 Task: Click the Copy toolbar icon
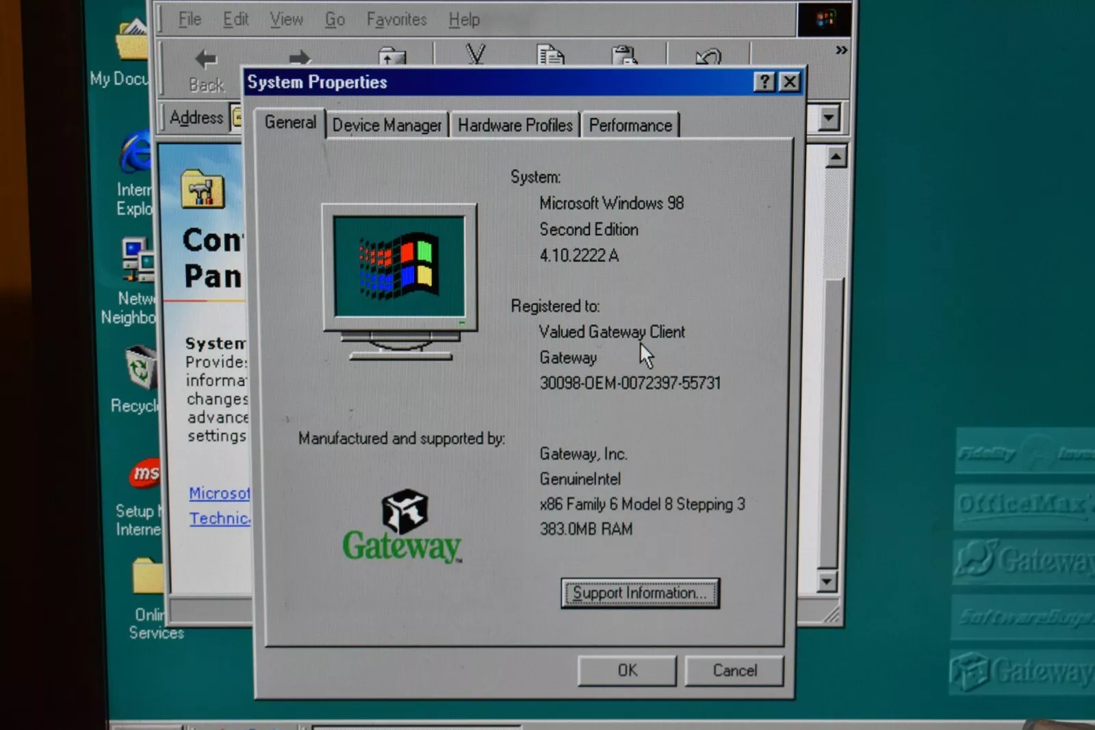click(550, 55)
